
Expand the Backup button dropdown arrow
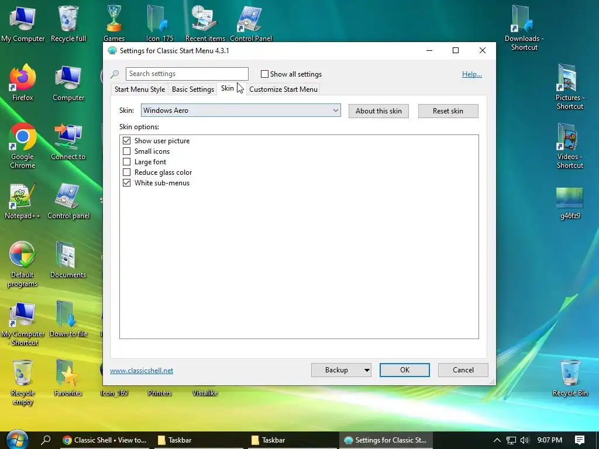pyautogui.click(x=367, y=370)
